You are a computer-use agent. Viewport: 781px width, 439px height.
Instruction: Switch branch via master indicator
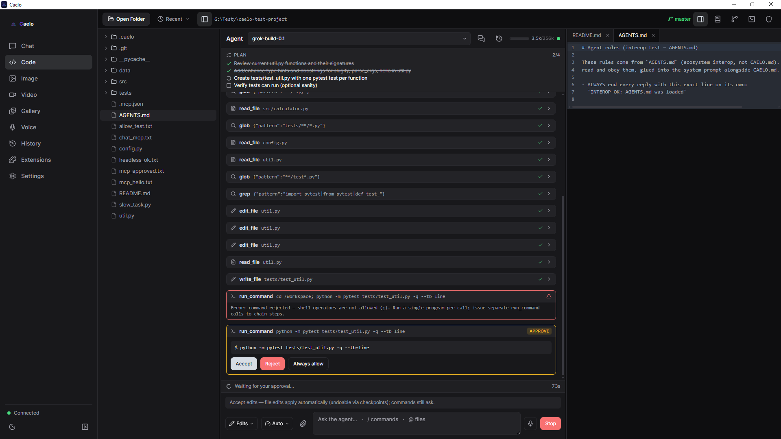[x=679, y=19]
